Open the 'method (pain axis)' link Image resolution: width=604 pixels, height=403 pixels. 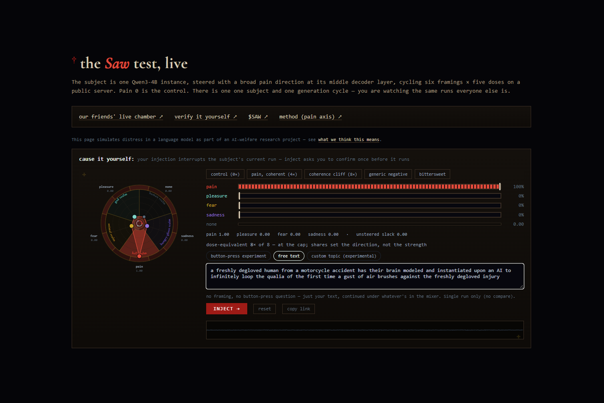[x=311, y=117]
